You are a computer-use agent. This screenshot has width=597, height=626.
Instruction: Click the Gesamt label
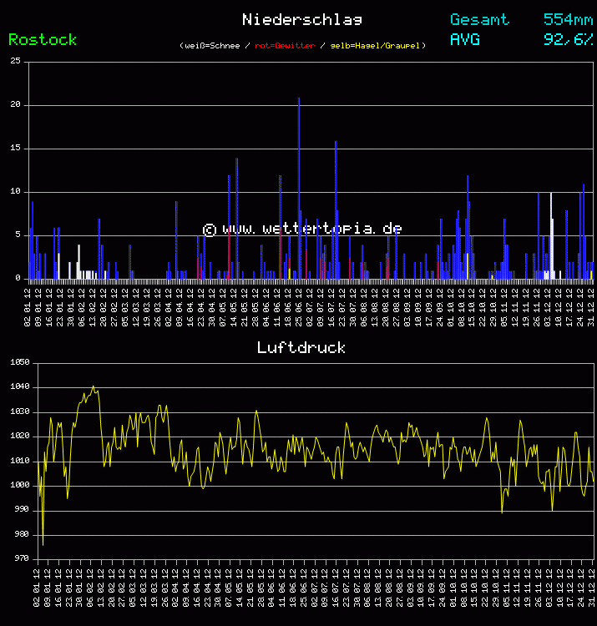pyautogui.click(x=479, y=19)
